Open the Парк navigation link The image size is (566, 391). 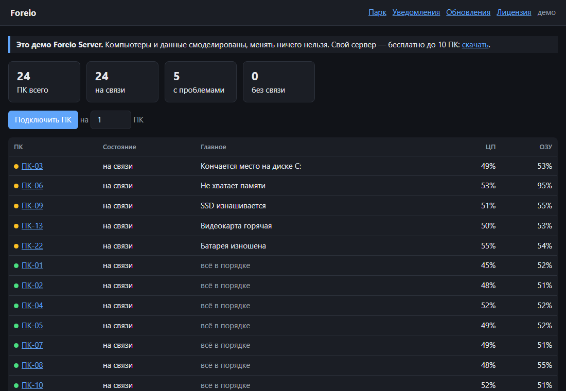[377, 13]
